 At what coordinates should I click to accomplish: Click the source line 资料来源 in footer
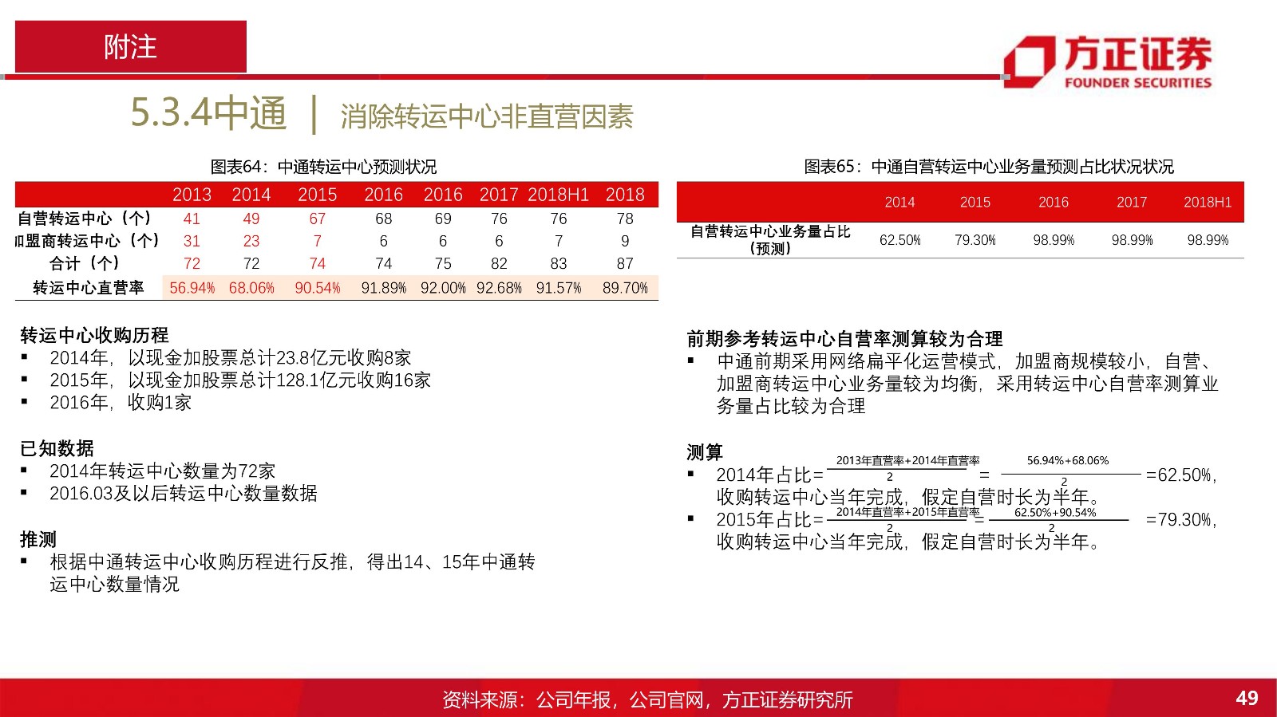(647, 699)
